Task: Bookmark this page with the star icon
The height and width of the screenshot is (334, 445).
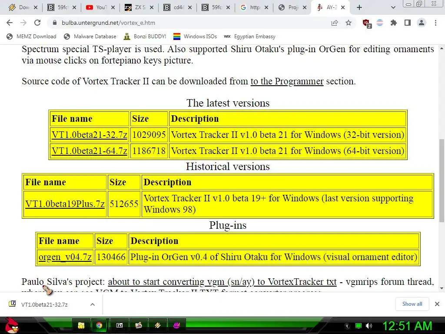Action: point(349,23)
